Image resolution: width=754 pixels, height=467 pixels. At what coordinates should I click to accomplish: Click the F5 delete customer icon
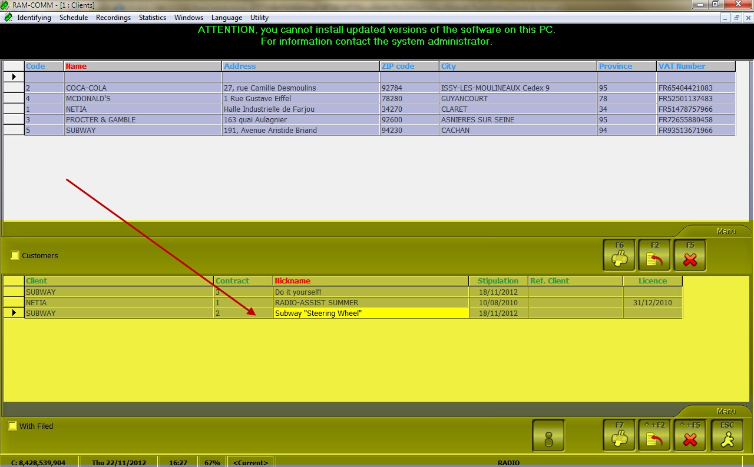click(690, 255)
